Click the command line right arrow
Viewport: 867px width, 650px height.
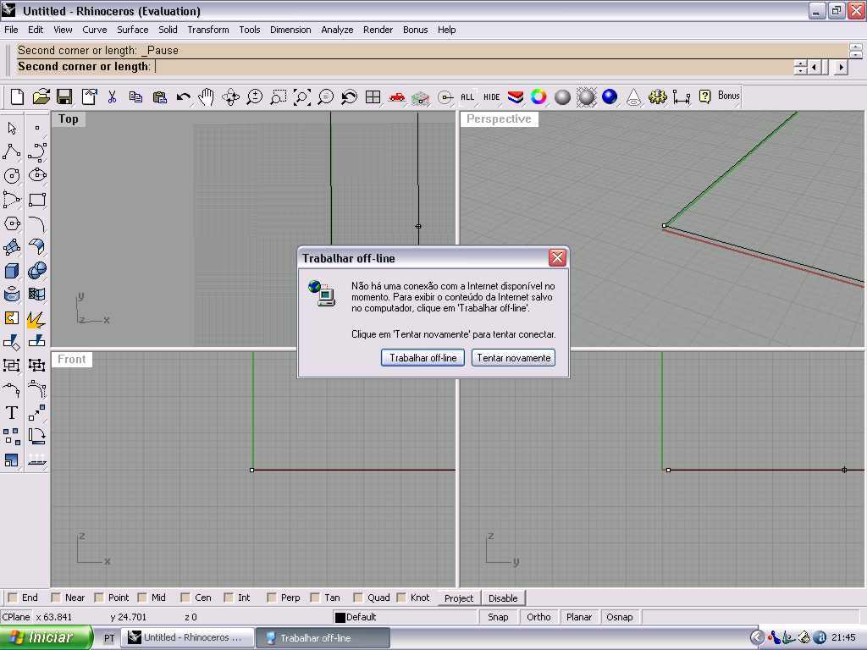coord(841,68)
